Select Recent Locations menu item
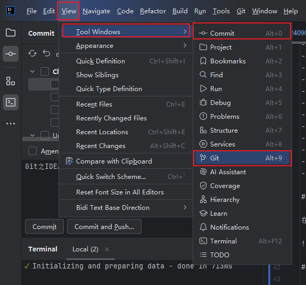306x285 pixels. pyautogui.click(x=126, y=132)
